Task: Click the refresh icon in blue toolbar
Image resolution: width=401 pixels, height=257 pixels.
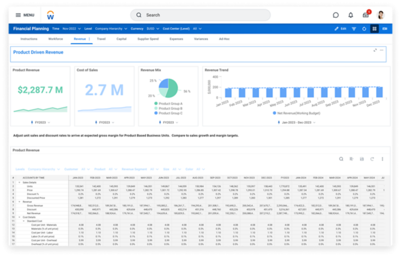Action: [x=364, y=29]
